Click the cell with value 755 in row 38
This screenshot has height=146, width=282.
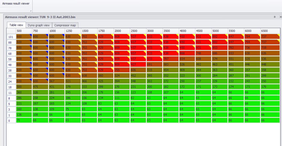(x=122, y=70)
